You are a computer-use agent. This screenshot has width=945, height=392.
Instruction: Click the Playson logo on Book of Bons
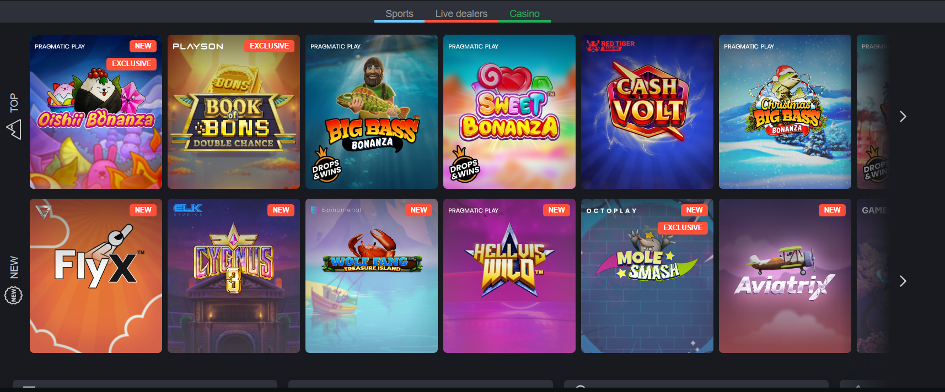198,46
